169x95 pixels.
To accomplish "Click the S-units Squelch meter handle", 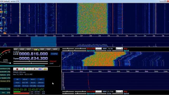I will (10, 63).
